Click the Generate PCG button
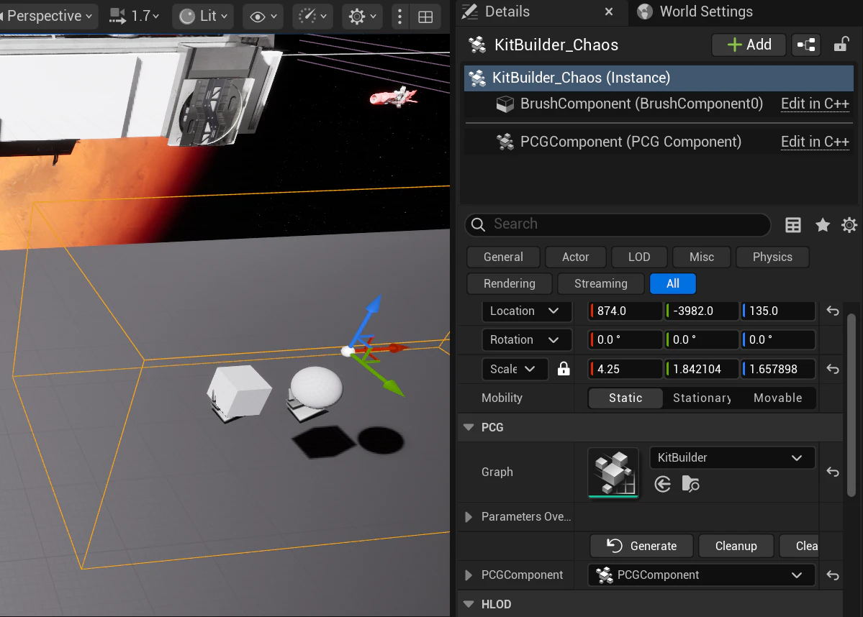The width and height of the screenshot is (863, 617). 641,546
